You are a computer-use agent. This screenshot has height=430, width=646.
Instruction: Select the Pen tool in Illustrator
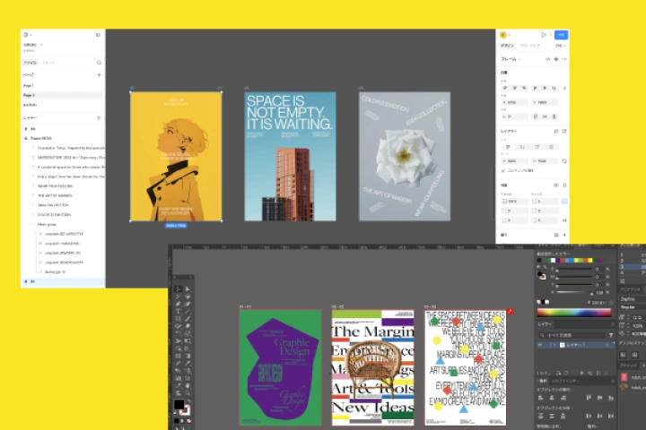pyautogui.click(x=179, y=304)
